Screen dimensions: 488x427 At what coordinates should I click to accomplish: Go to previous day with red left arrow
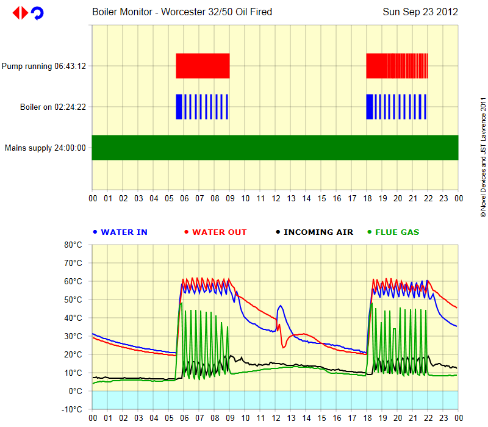(16, 13)
